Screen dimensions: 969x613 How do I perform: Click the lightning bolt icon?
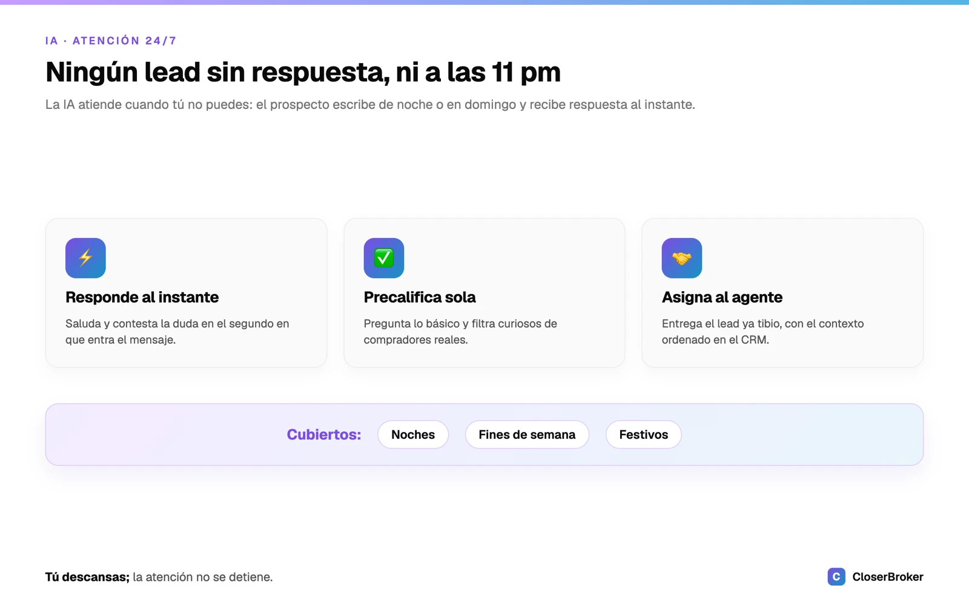click(x=85, y=258)
